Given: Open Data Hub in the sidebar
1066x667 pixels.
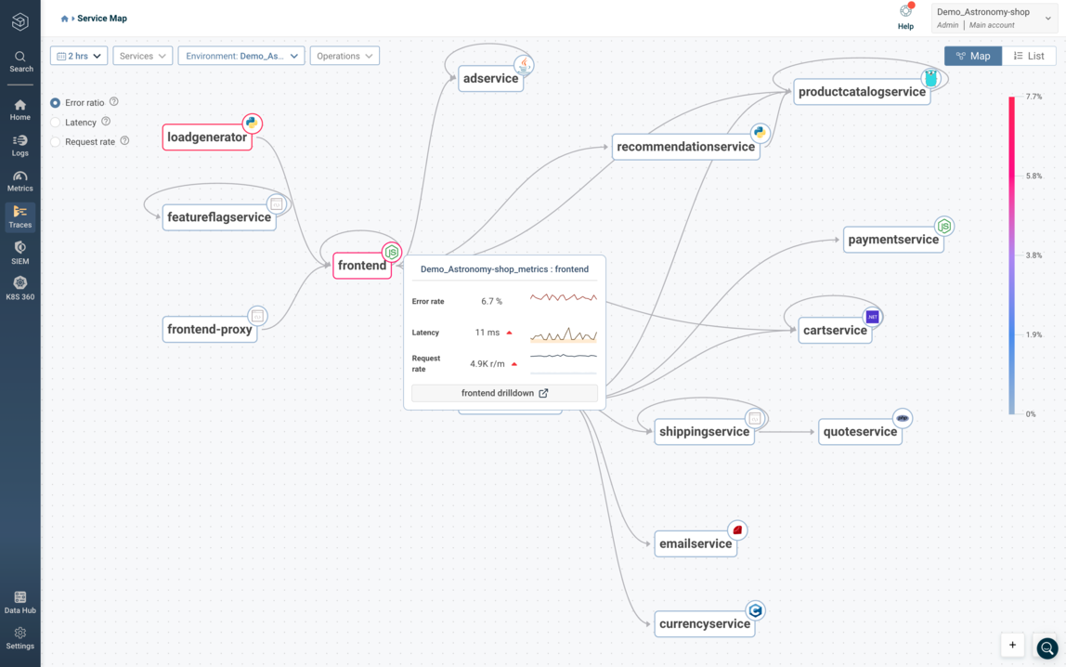Looking at the screenshot, I should pos(19,601).
